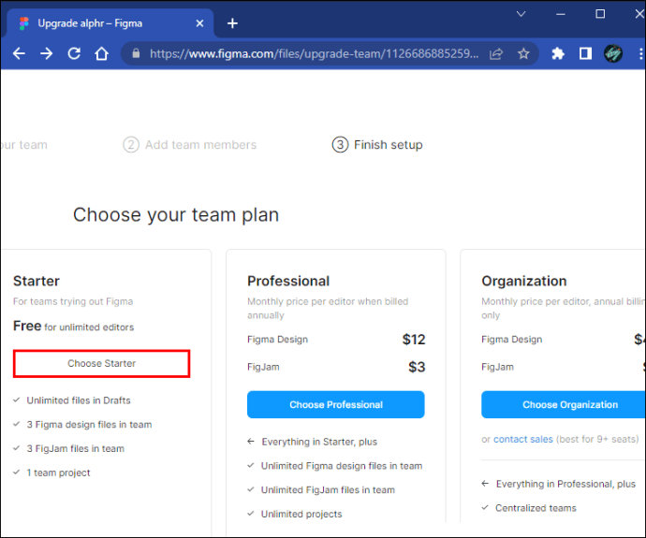This screenshot has height=538, width=646.
Task: Reload the Figma page
Action: coord(75,53)
